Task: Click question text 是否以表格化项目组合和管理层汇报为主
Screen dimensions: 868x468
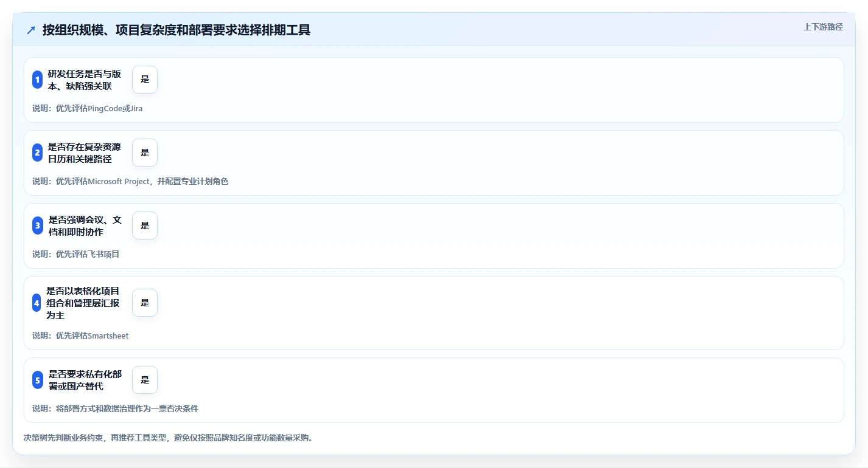Action: 83,303
